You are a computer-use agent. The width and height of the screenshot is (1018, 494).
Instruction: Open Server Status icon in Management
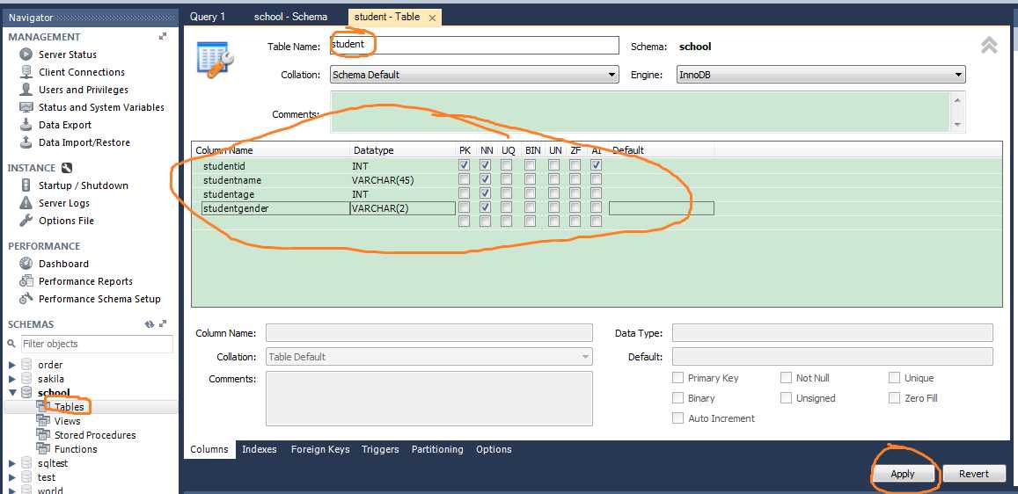tap(26, 54)
